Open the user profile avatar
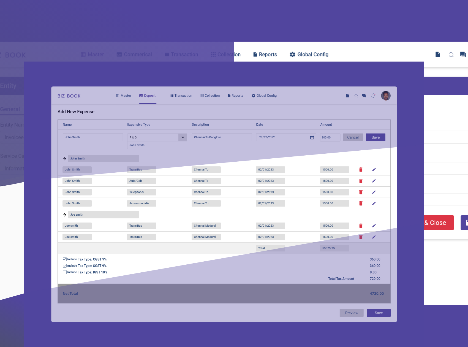 point(386,96)
